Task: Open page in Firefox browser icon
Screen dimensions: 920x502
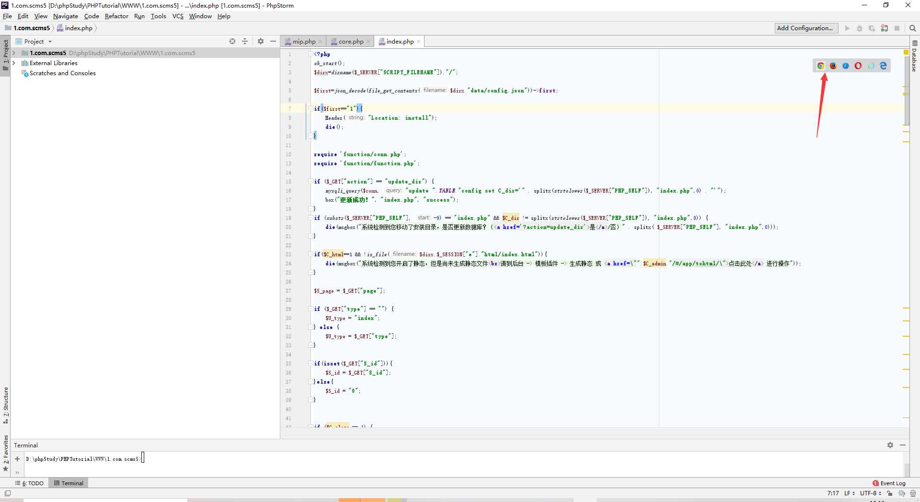Action: (833, 66)
